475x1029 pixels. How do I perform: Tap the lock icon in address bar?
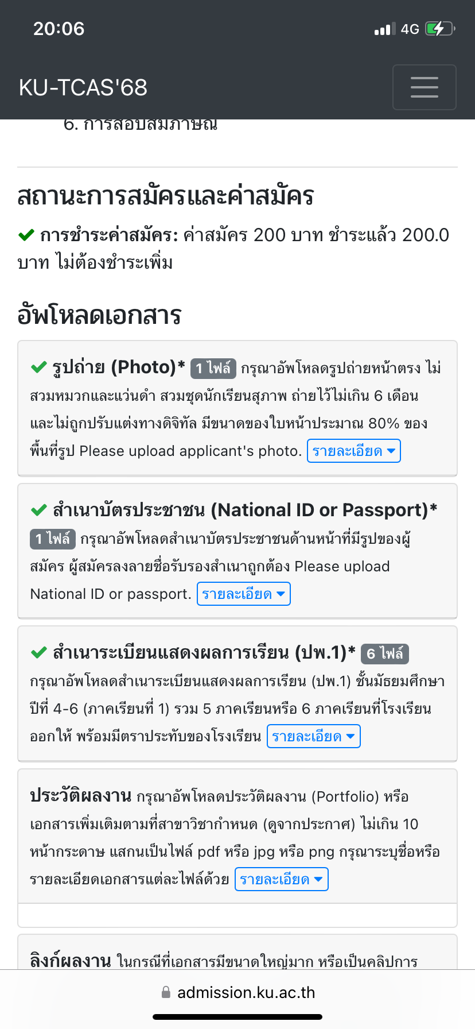(166, 992)
